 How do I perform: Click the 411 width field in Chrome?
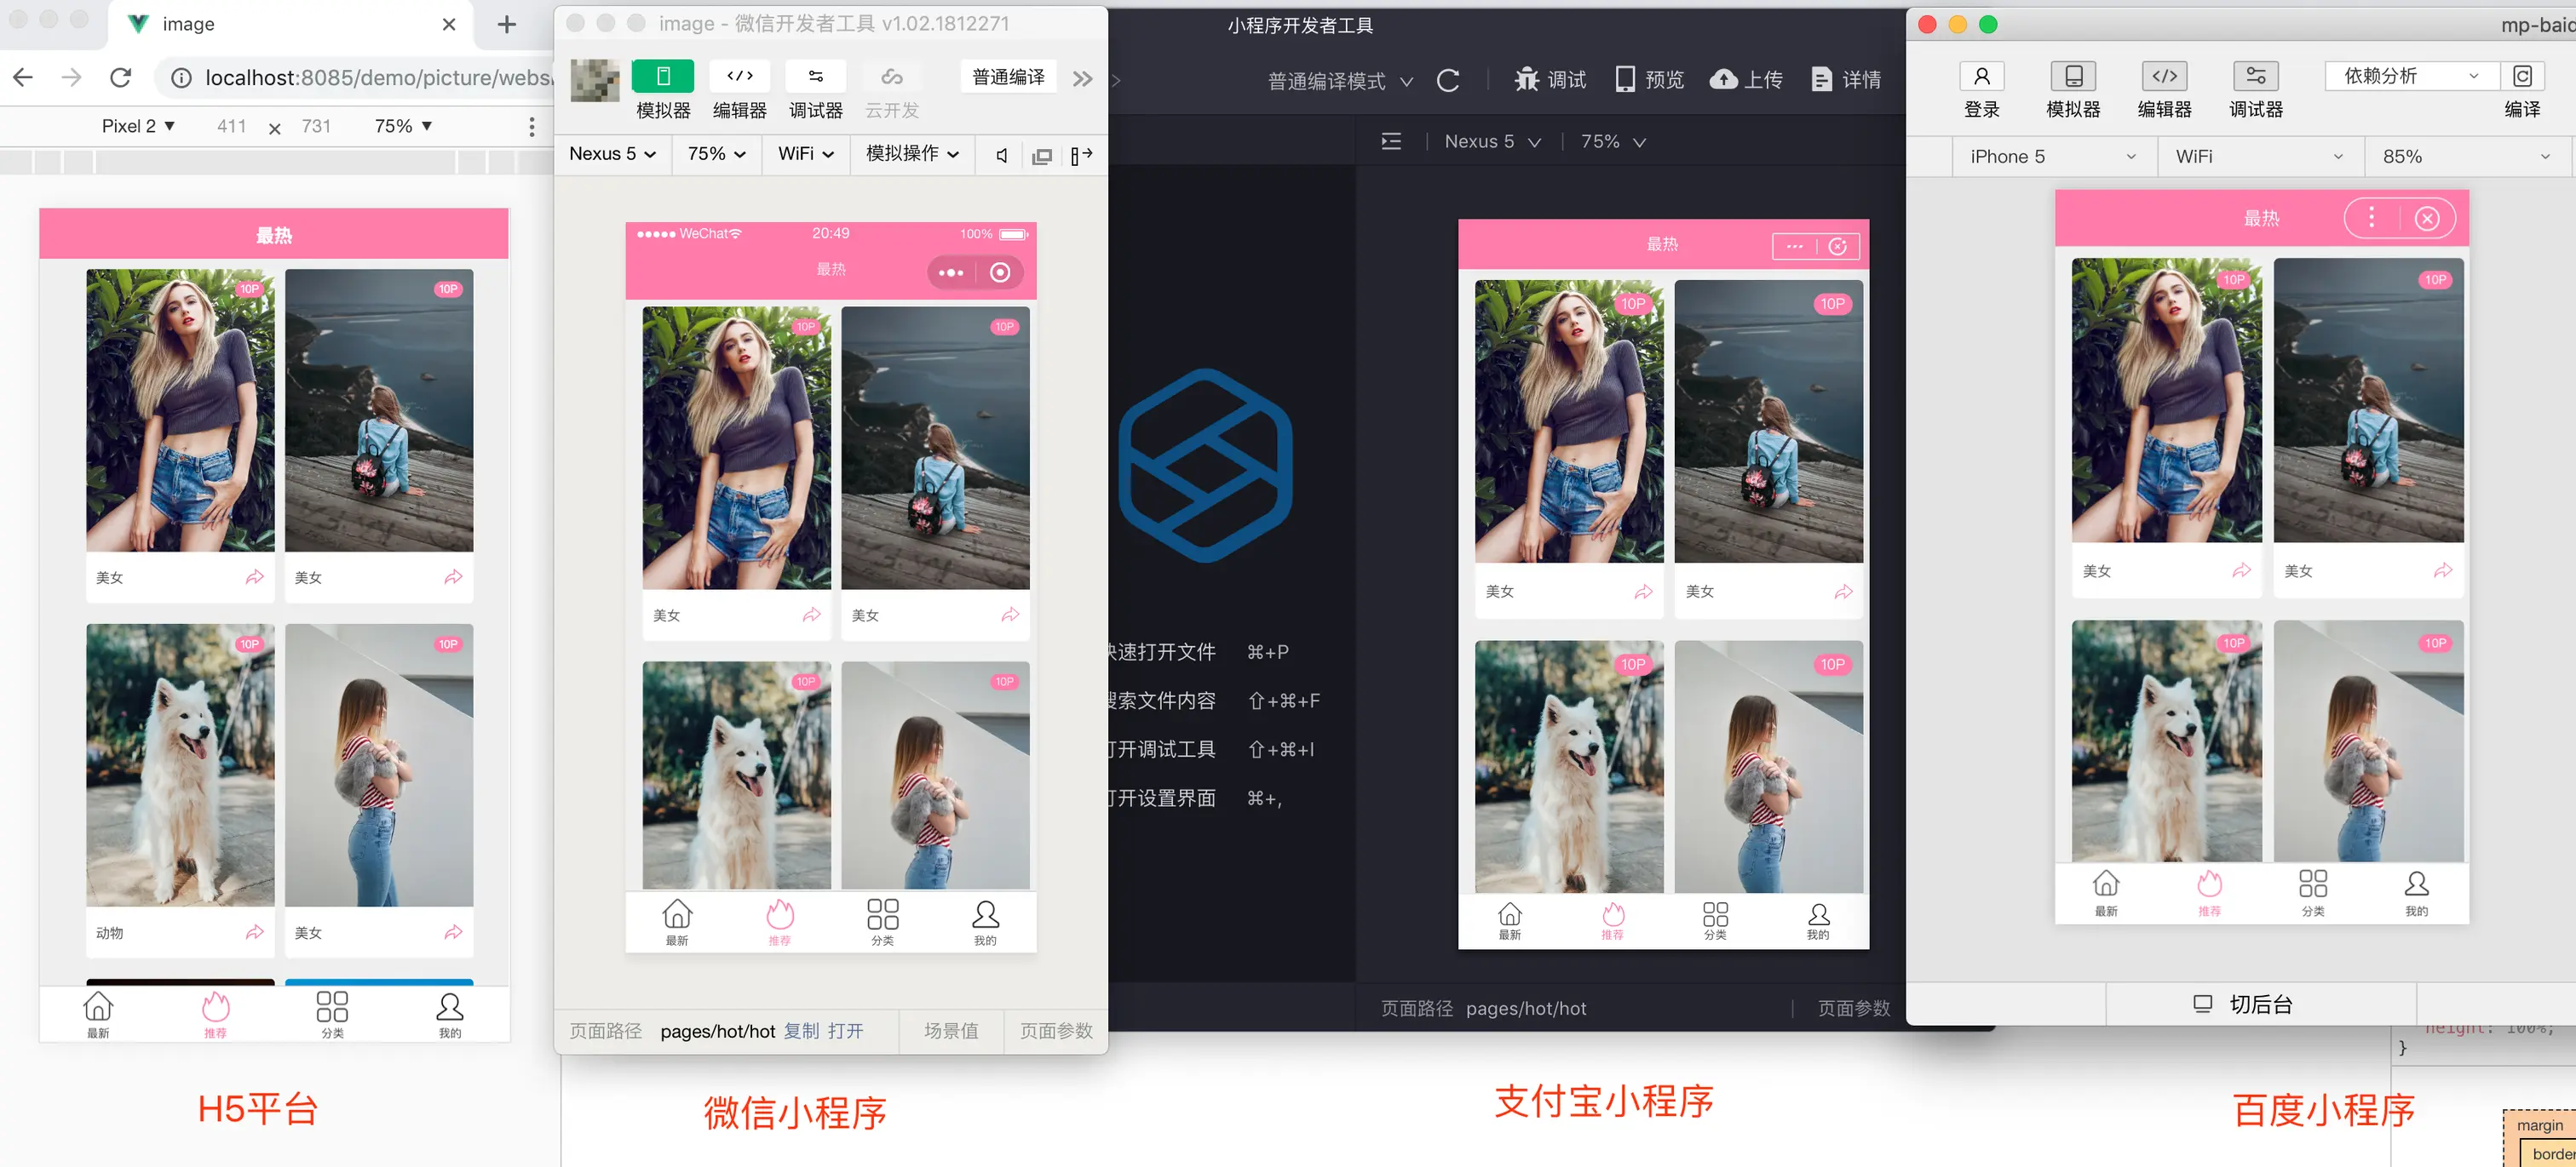[232, 126]
